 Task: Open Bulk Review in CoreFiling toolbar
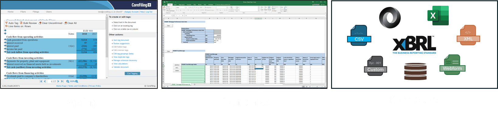coord(28,23)
